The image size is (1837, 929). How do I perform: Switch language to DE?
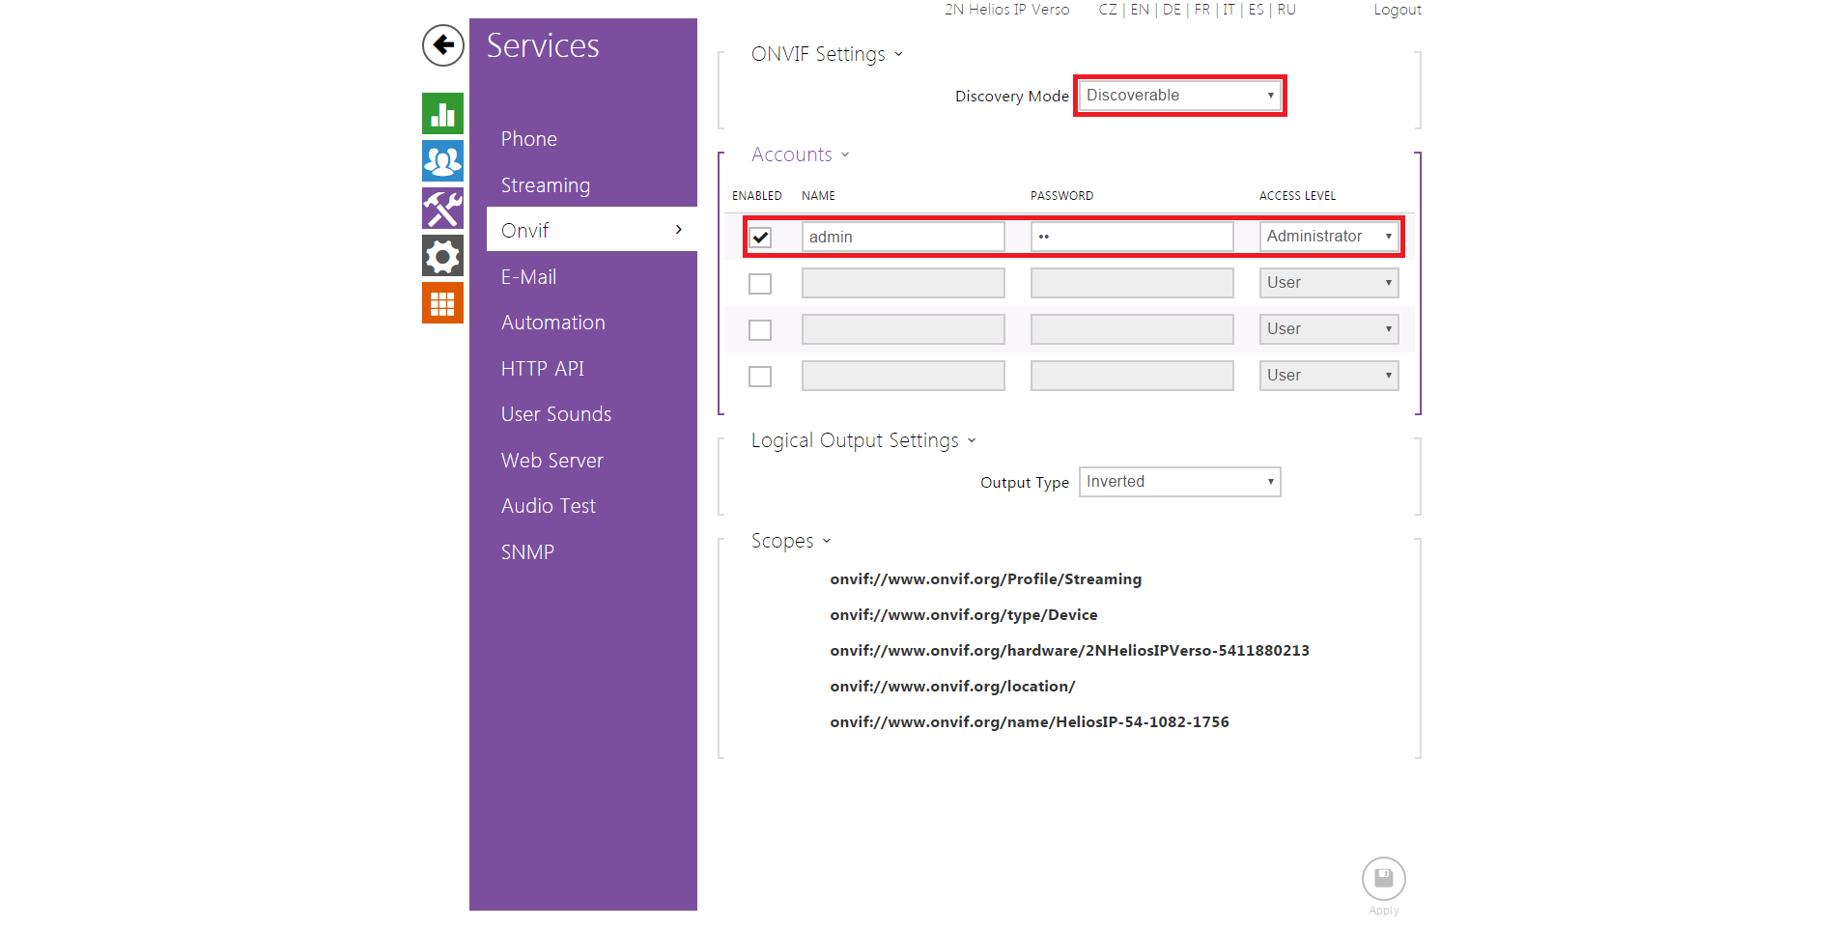[1172, 10]
